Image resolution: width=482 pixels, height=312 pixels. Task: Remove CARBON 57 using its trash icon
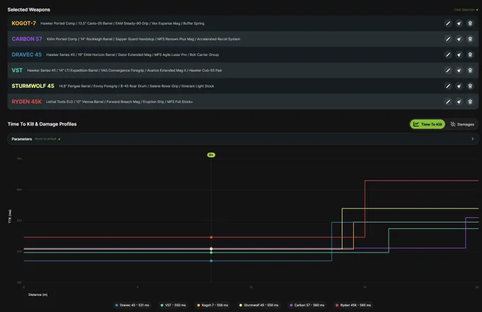(470, 39)
